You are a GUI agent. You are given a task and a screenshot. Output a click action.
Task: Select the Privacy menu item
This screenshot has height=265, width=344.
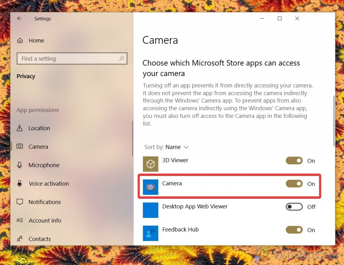tap(26, 76)
